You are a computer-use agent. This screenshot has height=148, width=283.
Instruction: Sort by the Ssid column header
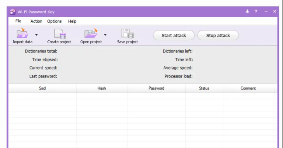pos(42,88)
